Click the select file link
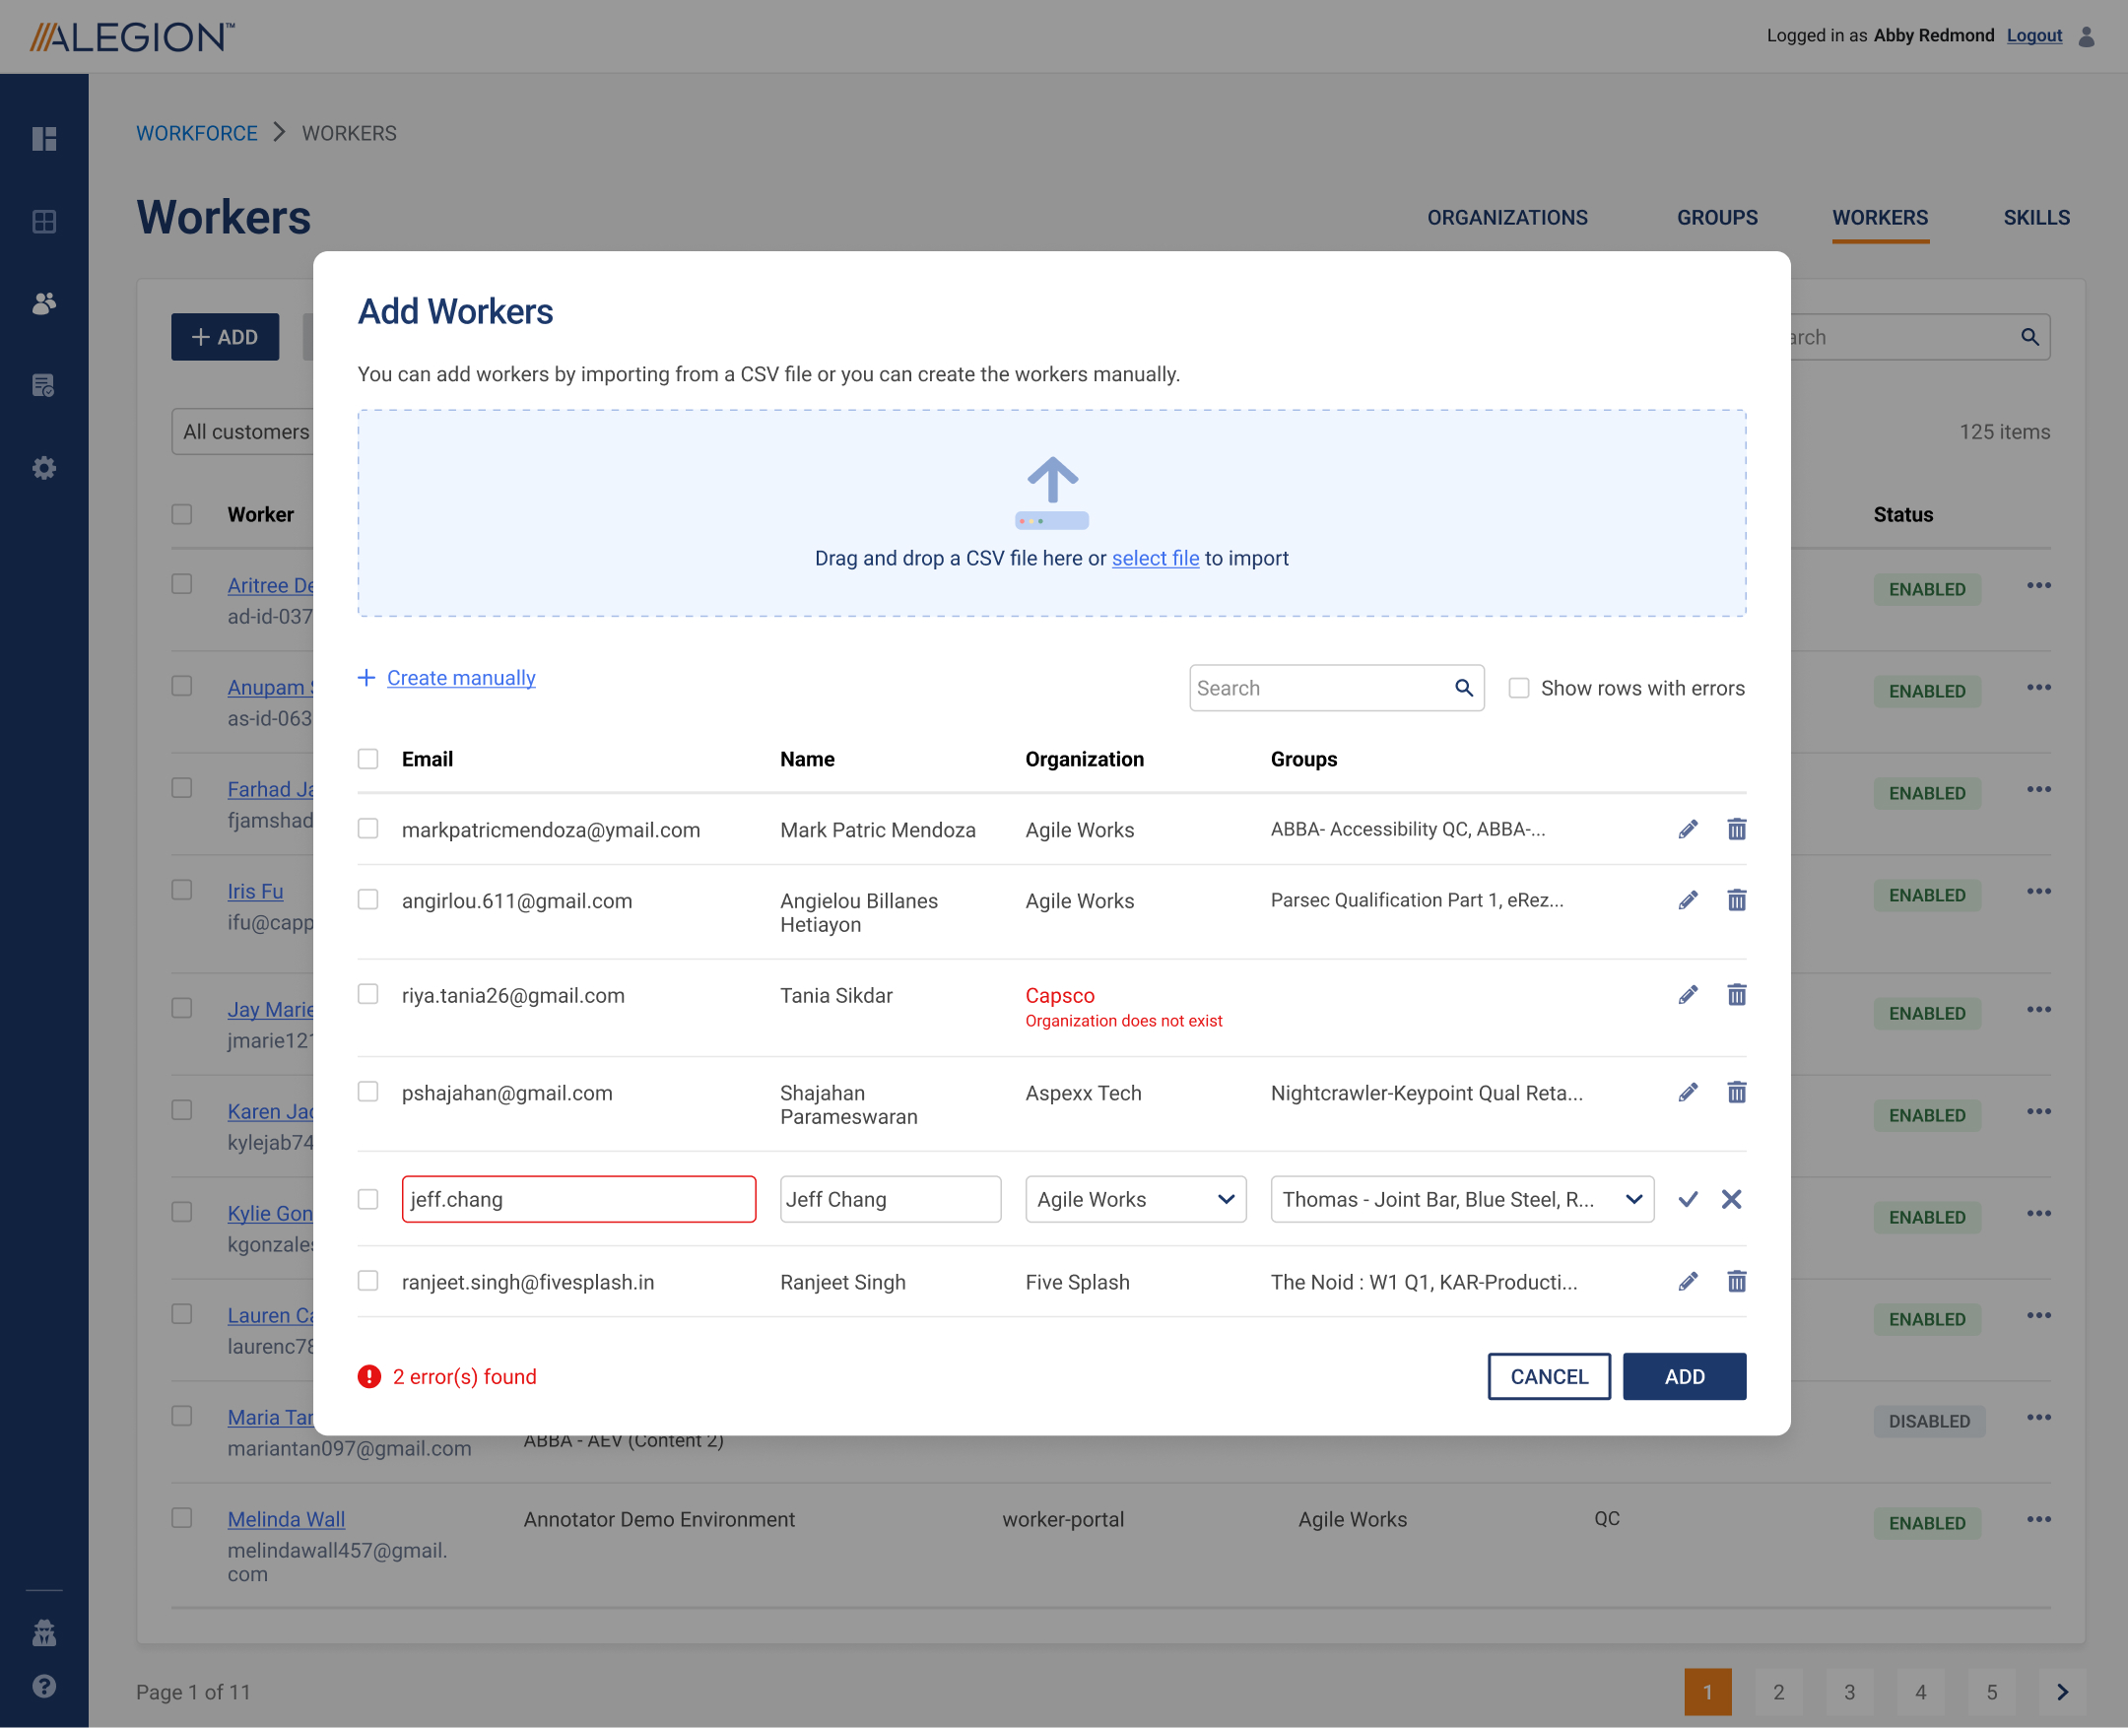 [1156, 559]
